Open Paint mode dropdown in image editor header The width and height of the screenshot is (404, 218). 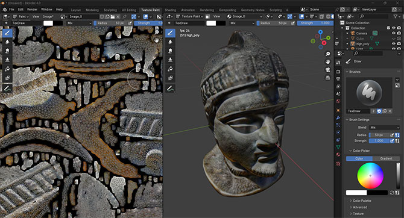(x=21, y=16)
